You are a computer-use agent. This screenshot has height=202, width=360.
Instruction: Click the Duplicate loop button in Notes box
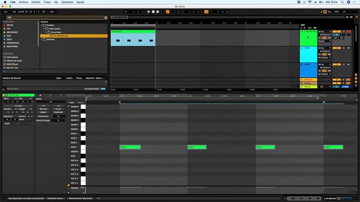click(58, 112)
